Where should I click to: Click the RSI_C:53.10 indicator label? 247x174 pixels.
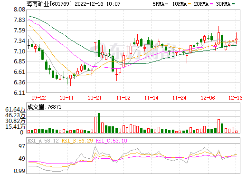[x=112, y=141]
